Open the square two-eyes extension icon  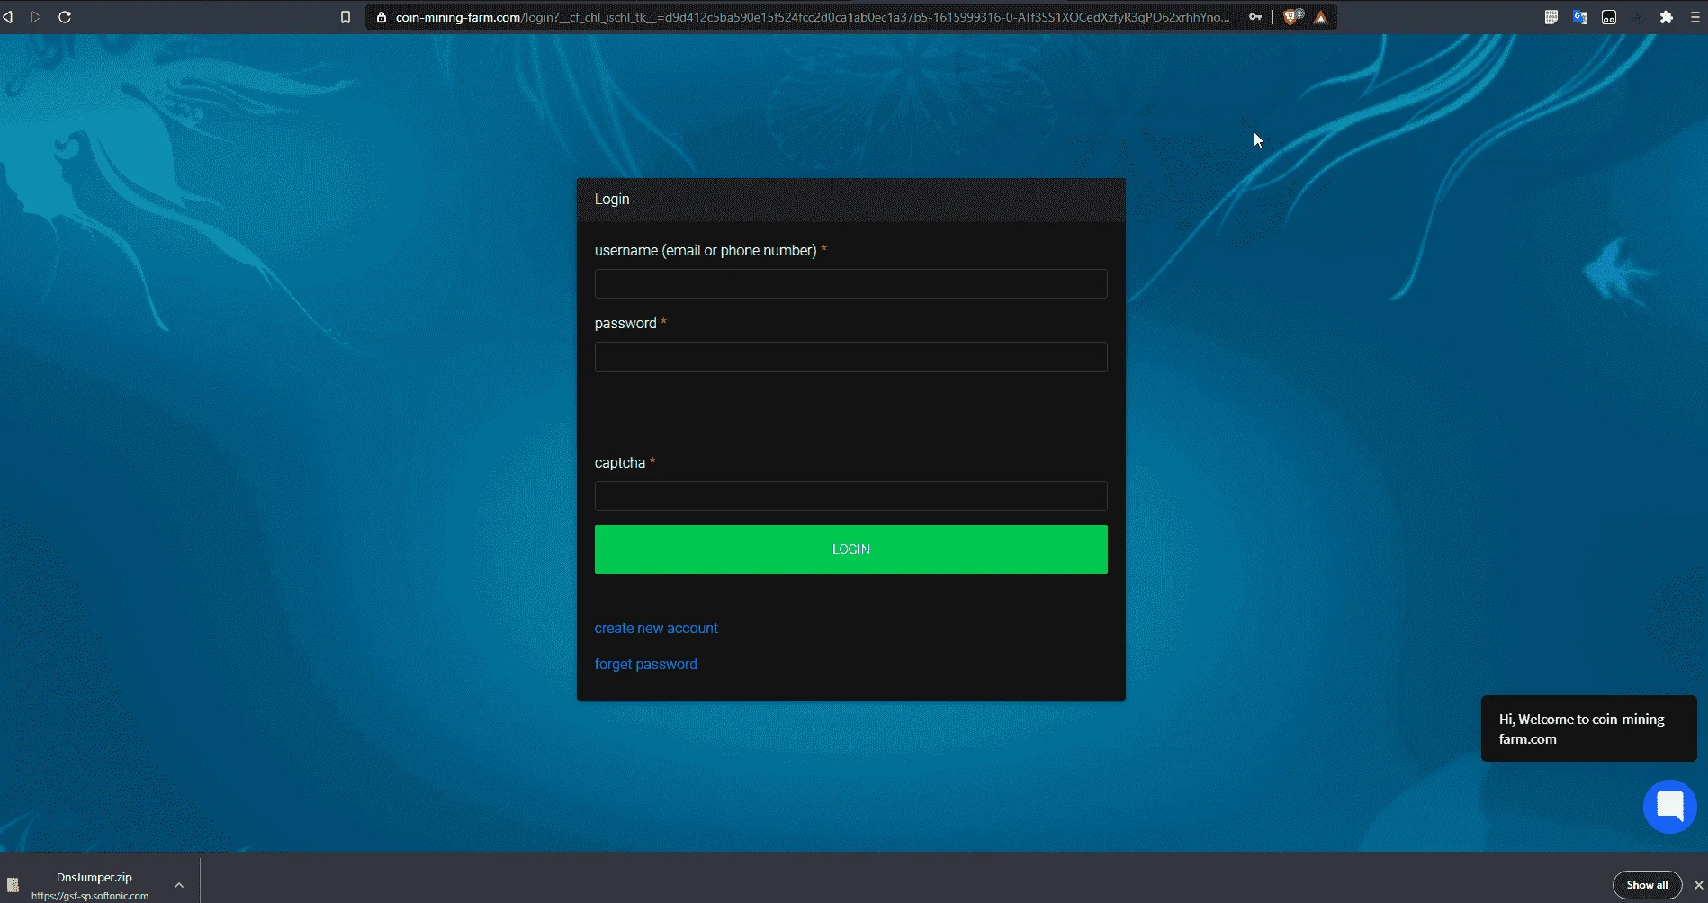(x=1609, y=17)
